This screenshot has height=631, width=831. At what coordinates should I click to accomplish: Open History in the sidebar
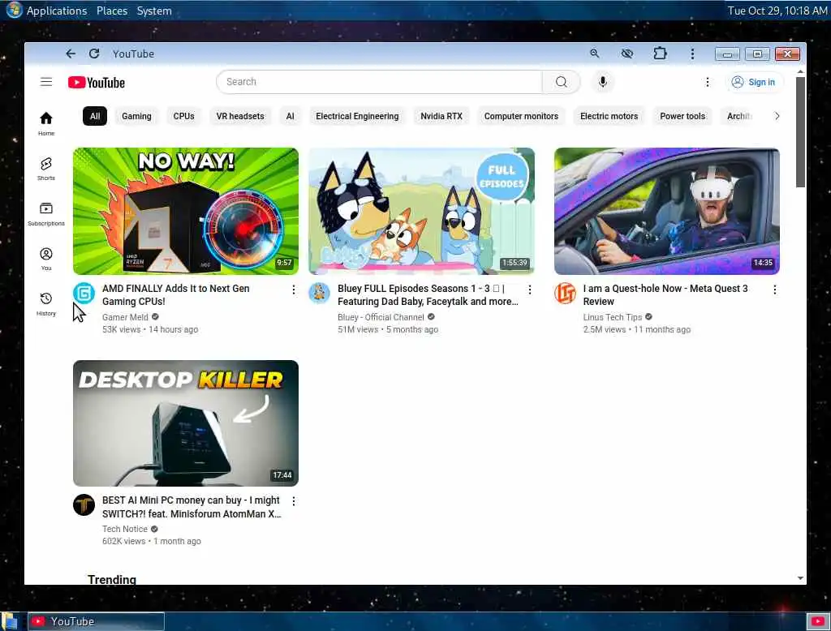pyautogui.click(x=46, y=304)
